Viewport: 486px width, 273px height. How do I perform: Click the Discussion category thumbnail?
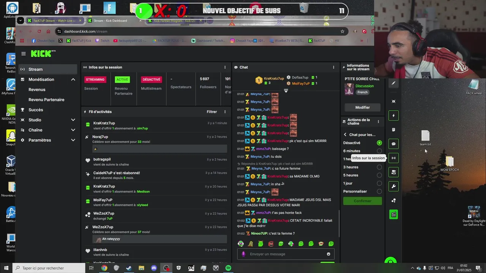(349, 89)
